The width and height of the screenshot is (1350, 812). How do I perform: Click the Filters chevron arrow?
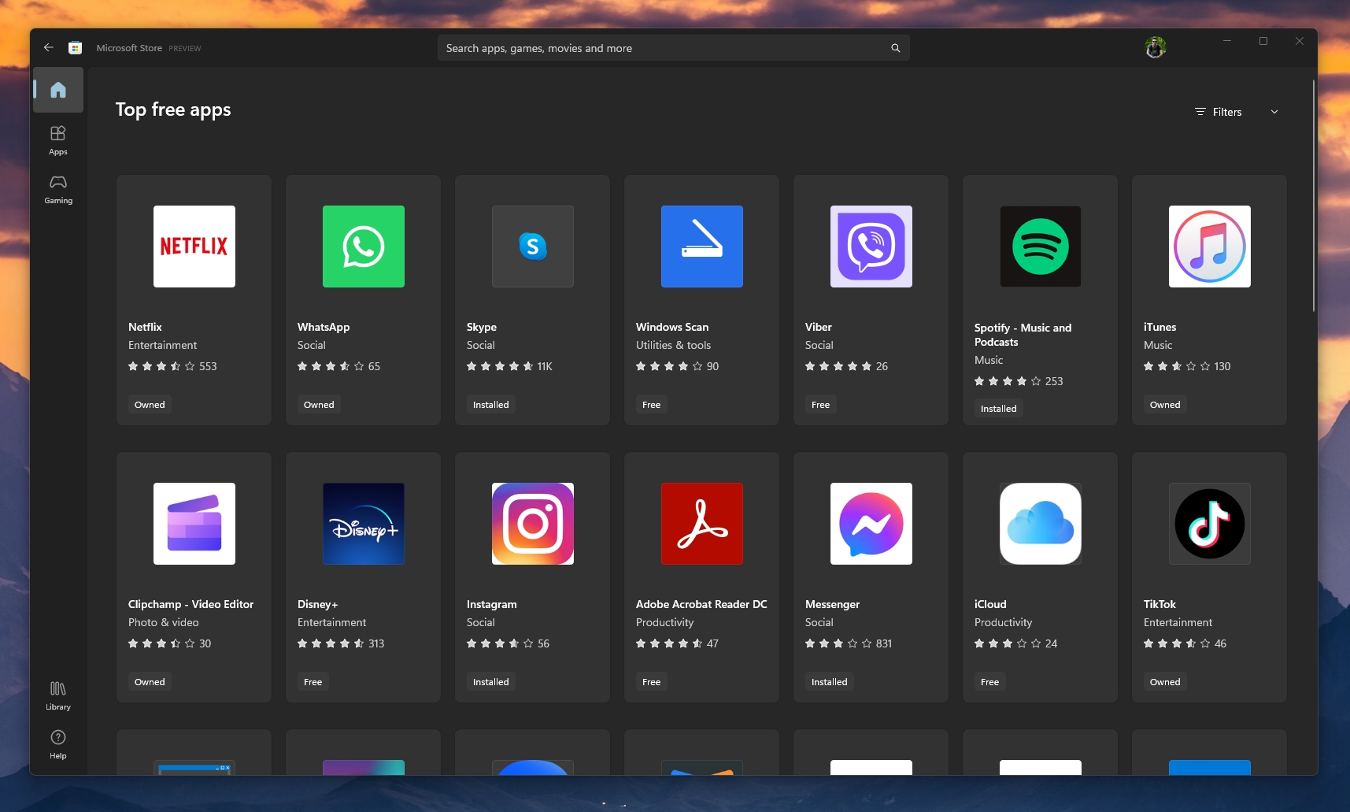point(1274,111)
